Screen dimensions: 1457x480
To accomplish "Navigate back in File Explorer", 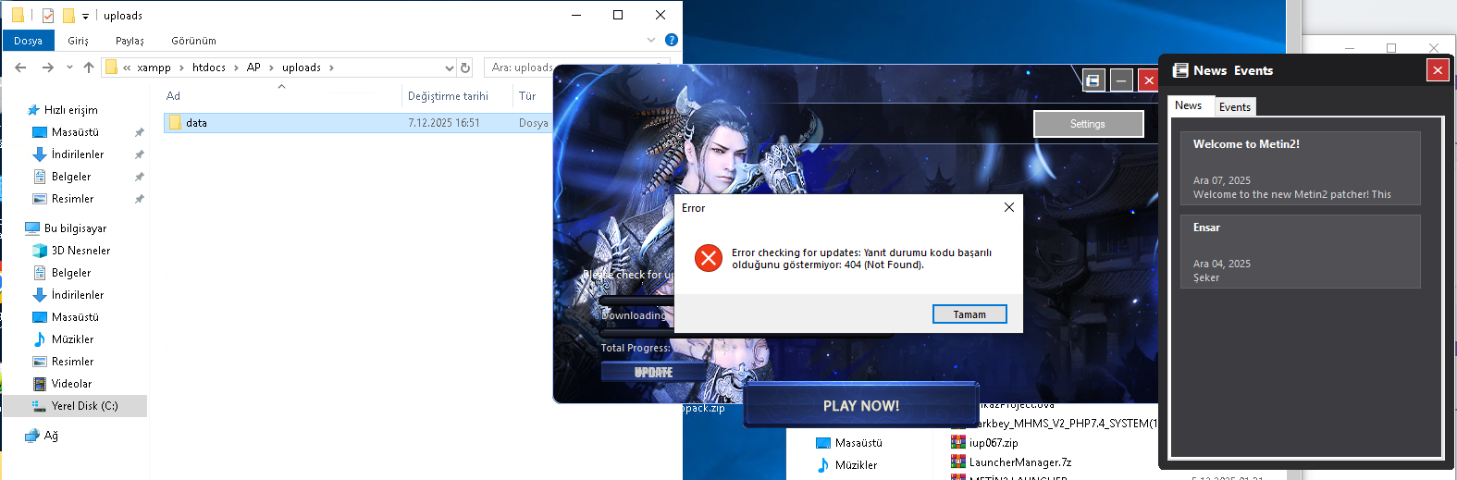I will pos(20,68).
